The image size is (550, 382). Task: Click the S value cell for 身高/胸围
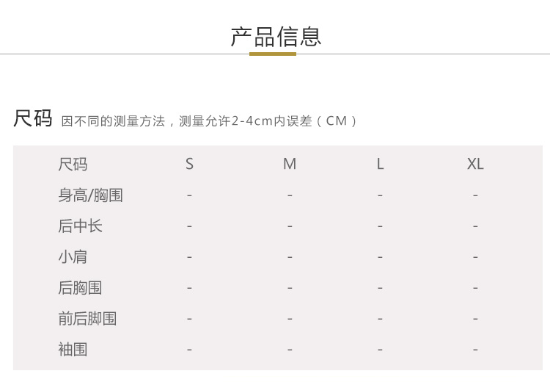coord(189,195)
